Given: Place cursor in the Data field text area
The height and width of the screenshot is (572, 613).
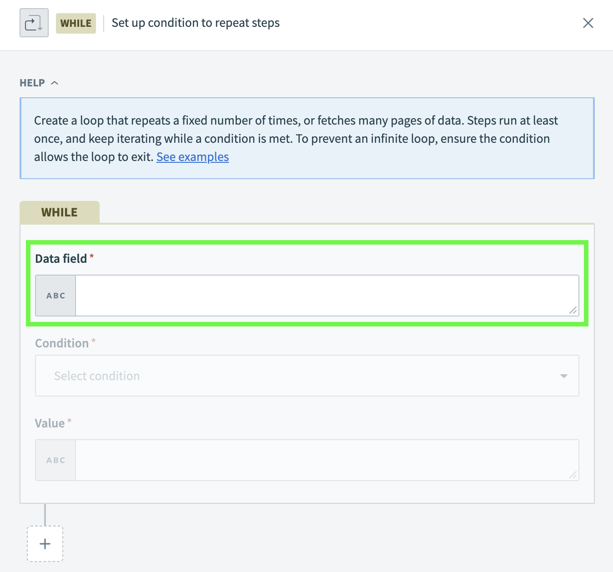Looking at the screenshot, I should (x=326, y=295).
